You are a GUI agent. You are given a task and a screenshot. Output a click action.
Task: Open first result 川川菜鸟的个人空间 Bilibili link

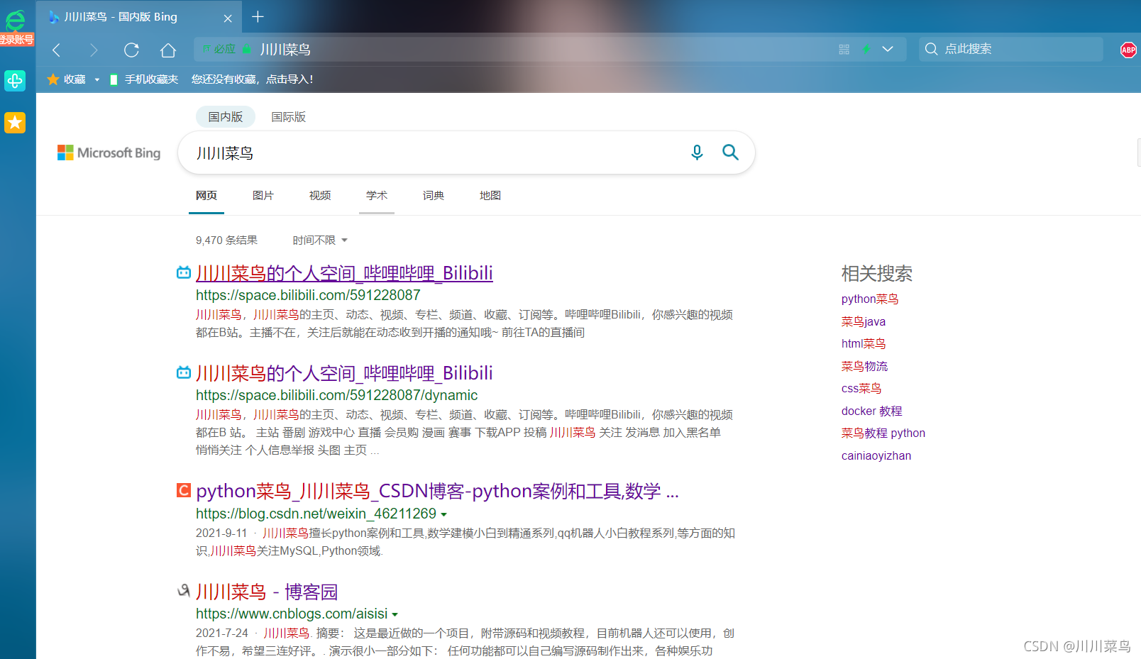tap(344, 273)
